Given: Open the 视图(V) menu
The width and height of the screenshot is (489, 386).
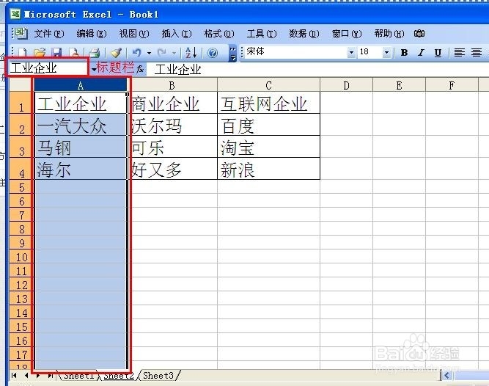Looking at the screenshot, I should point(134,33).
